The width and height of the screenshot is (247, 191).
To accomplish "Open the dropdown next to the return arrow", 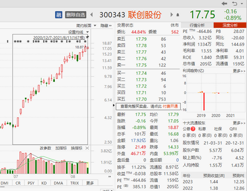I will tap(242, 4).
